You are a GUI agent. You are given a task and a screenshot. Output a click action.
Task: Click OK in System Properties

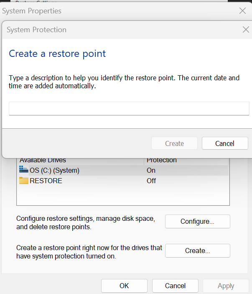coord(124,286)
